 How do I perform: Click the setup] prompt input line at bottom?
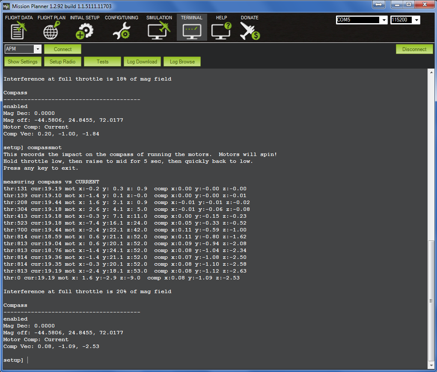pos(15,360)
